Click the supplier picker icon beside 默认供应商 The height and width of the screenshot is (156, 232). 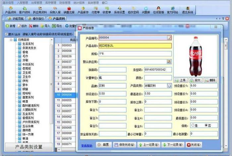pyautogui.click(x=169, y=62)
